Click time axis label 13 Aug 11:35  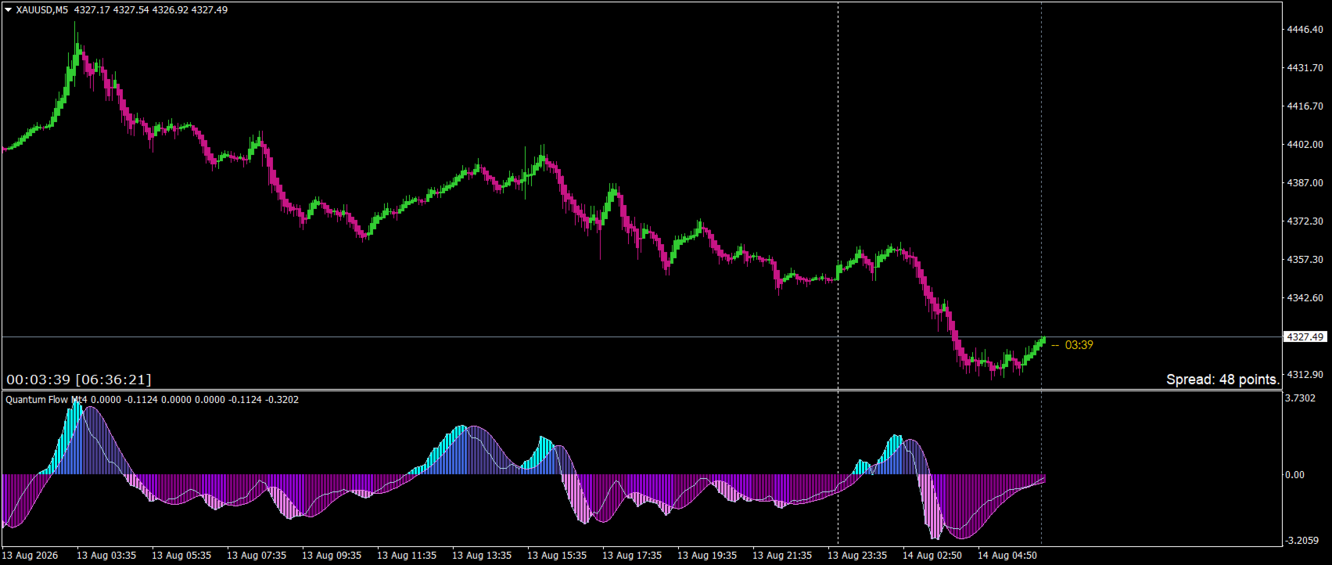[x=407, y=556]
